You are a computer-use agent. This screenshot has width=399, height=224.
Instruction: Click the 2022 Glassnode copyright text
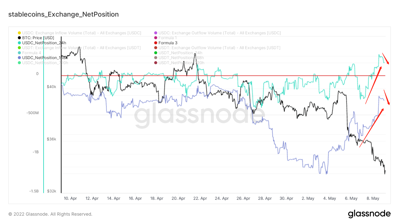50,214
